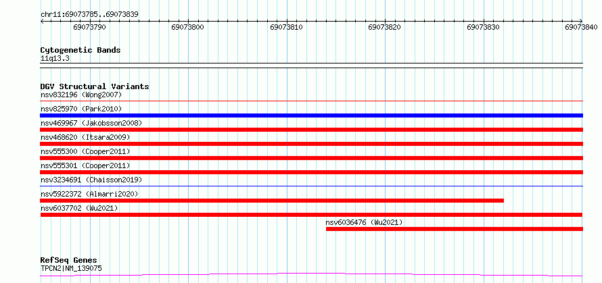Screen dimensions: 602x283
Task: Open variant nsv555300 (Cooper2011) label
Action: (x=85, y=151)
